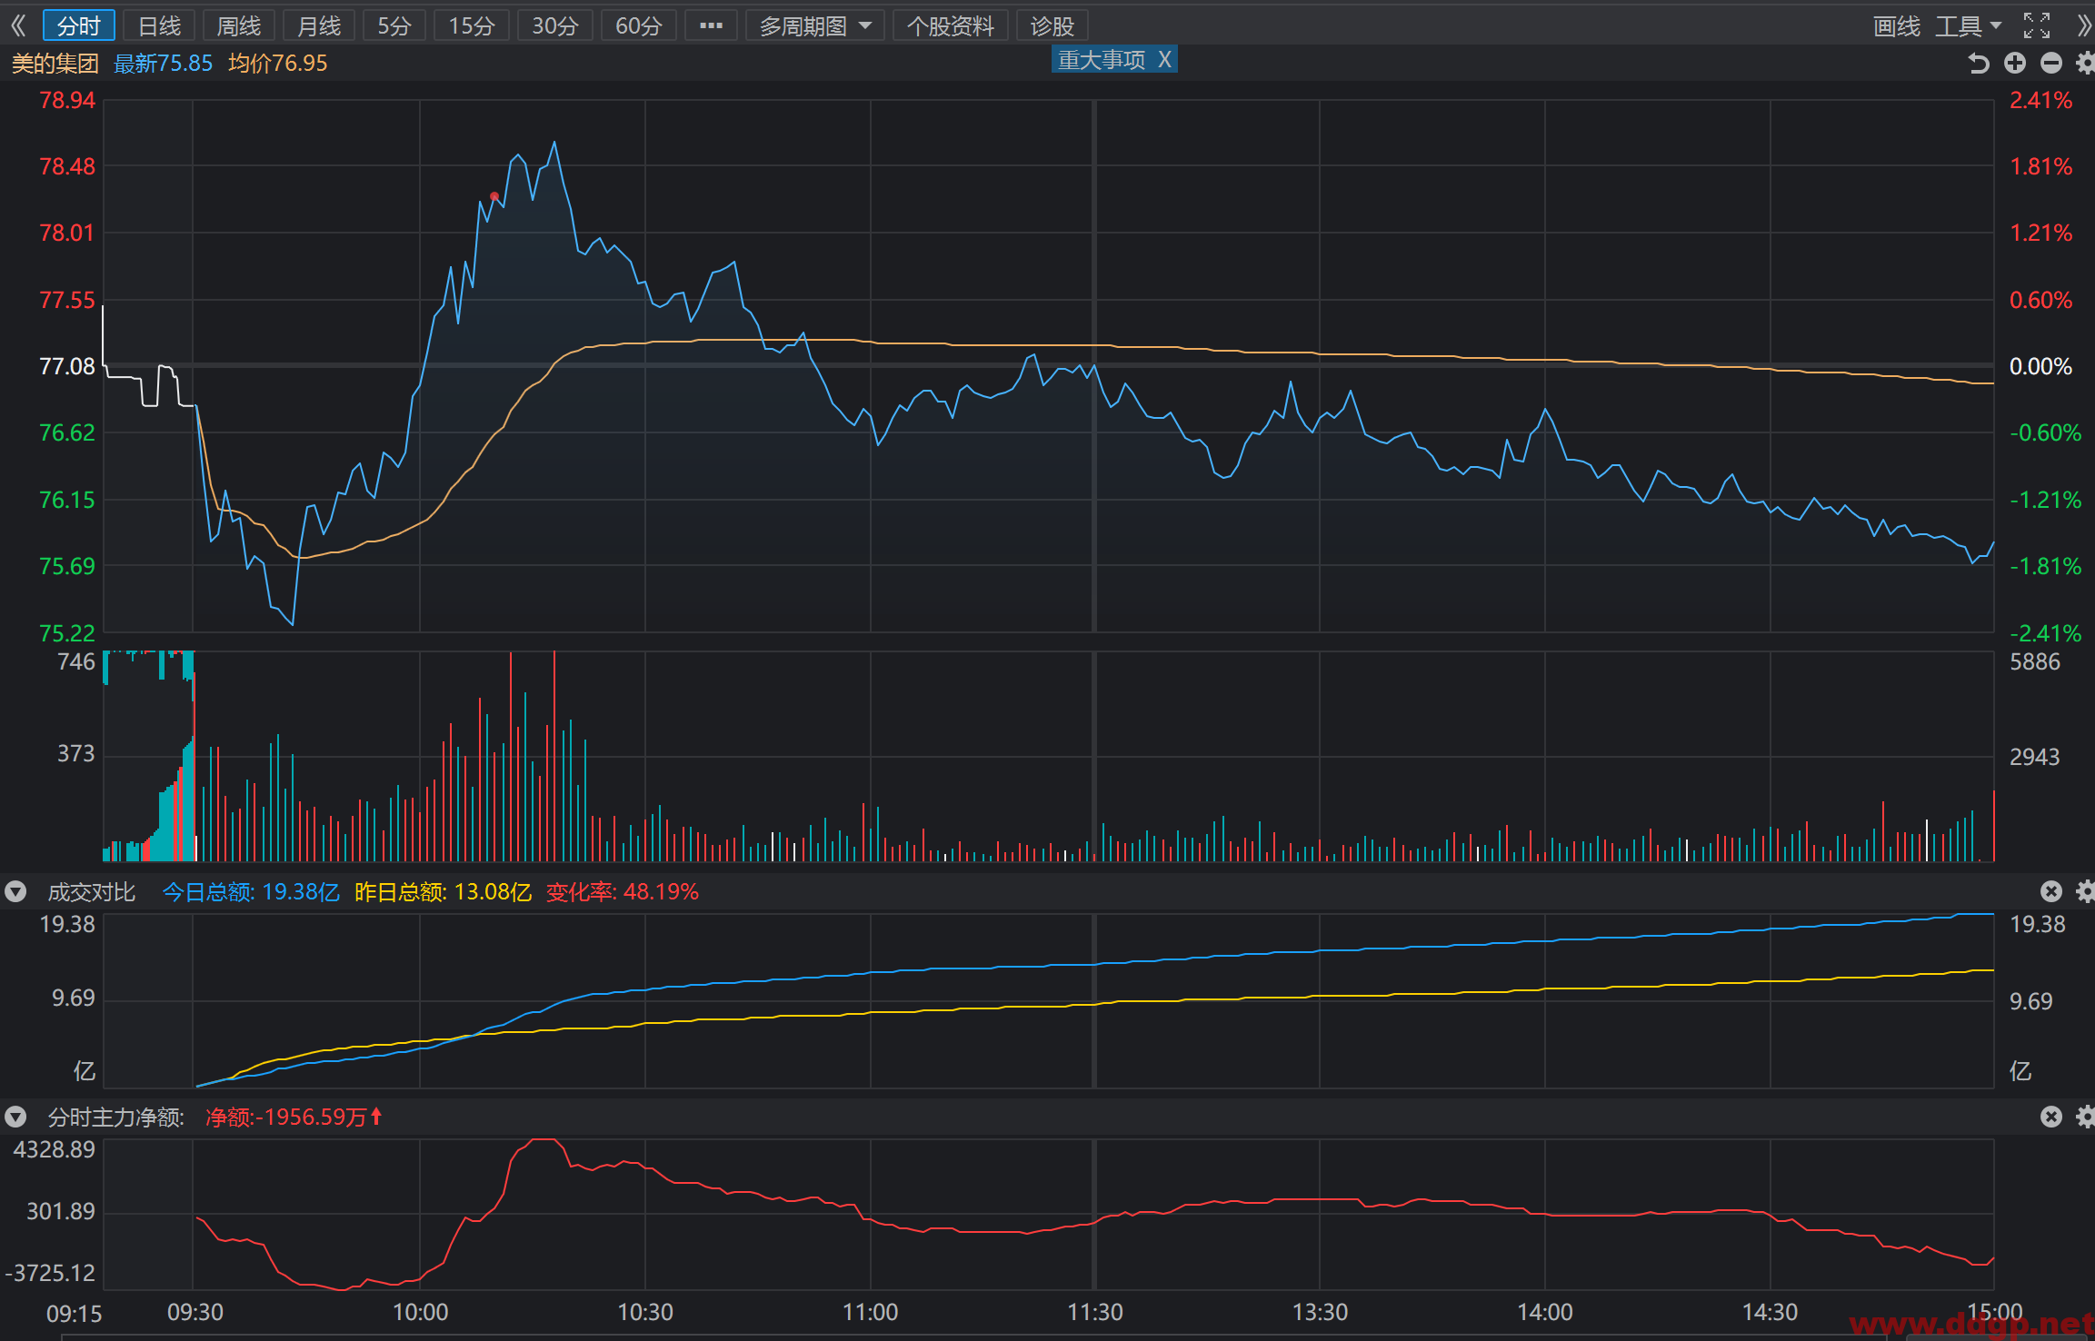Image resolution: width=2095 pixels, height=1341 pixels.
Task: Enter fullscreen chart view
Action: (x=2036, y=25)
